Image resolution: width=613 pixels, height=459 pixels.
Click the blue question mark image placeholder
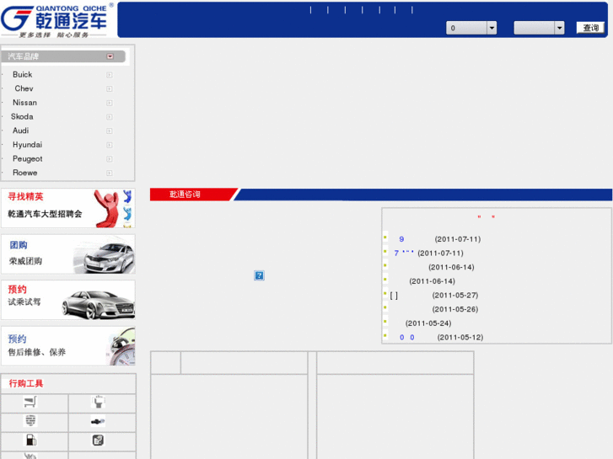coord(259,275)
